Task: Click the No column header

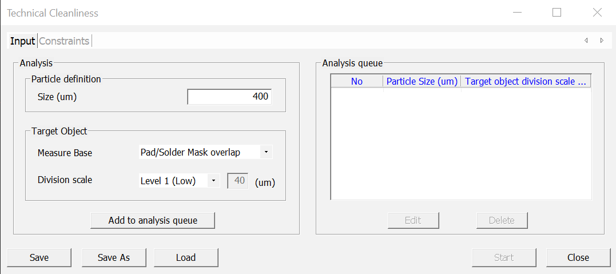Action: [x=357, y=81]
